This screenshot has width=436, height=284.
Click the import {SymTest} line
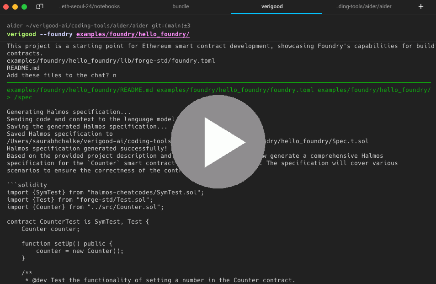point(105,193)
